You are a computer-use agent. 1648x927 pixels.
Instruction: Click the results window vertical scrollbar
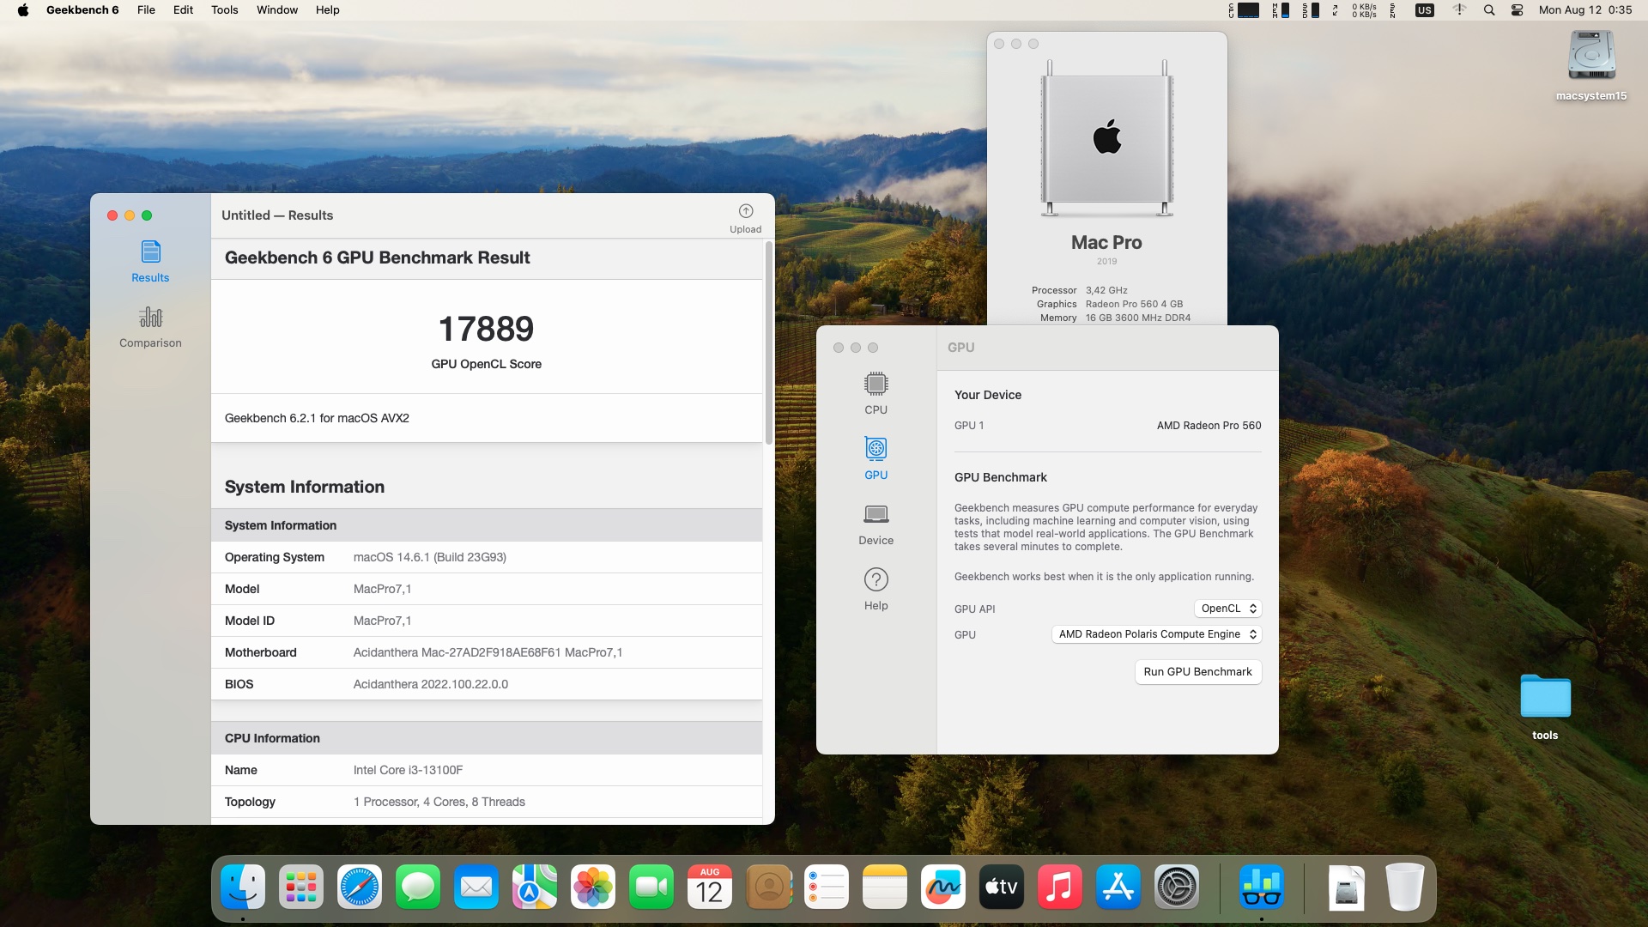click(x=768, y=343)
